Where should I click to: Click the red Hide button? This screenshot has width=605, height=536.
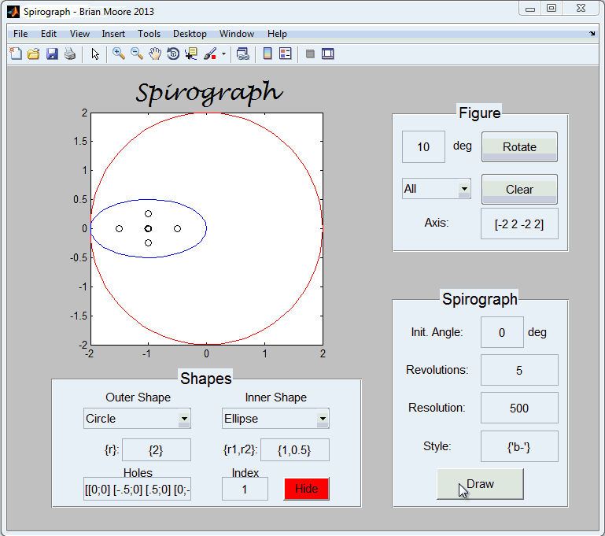click(306, 489)
